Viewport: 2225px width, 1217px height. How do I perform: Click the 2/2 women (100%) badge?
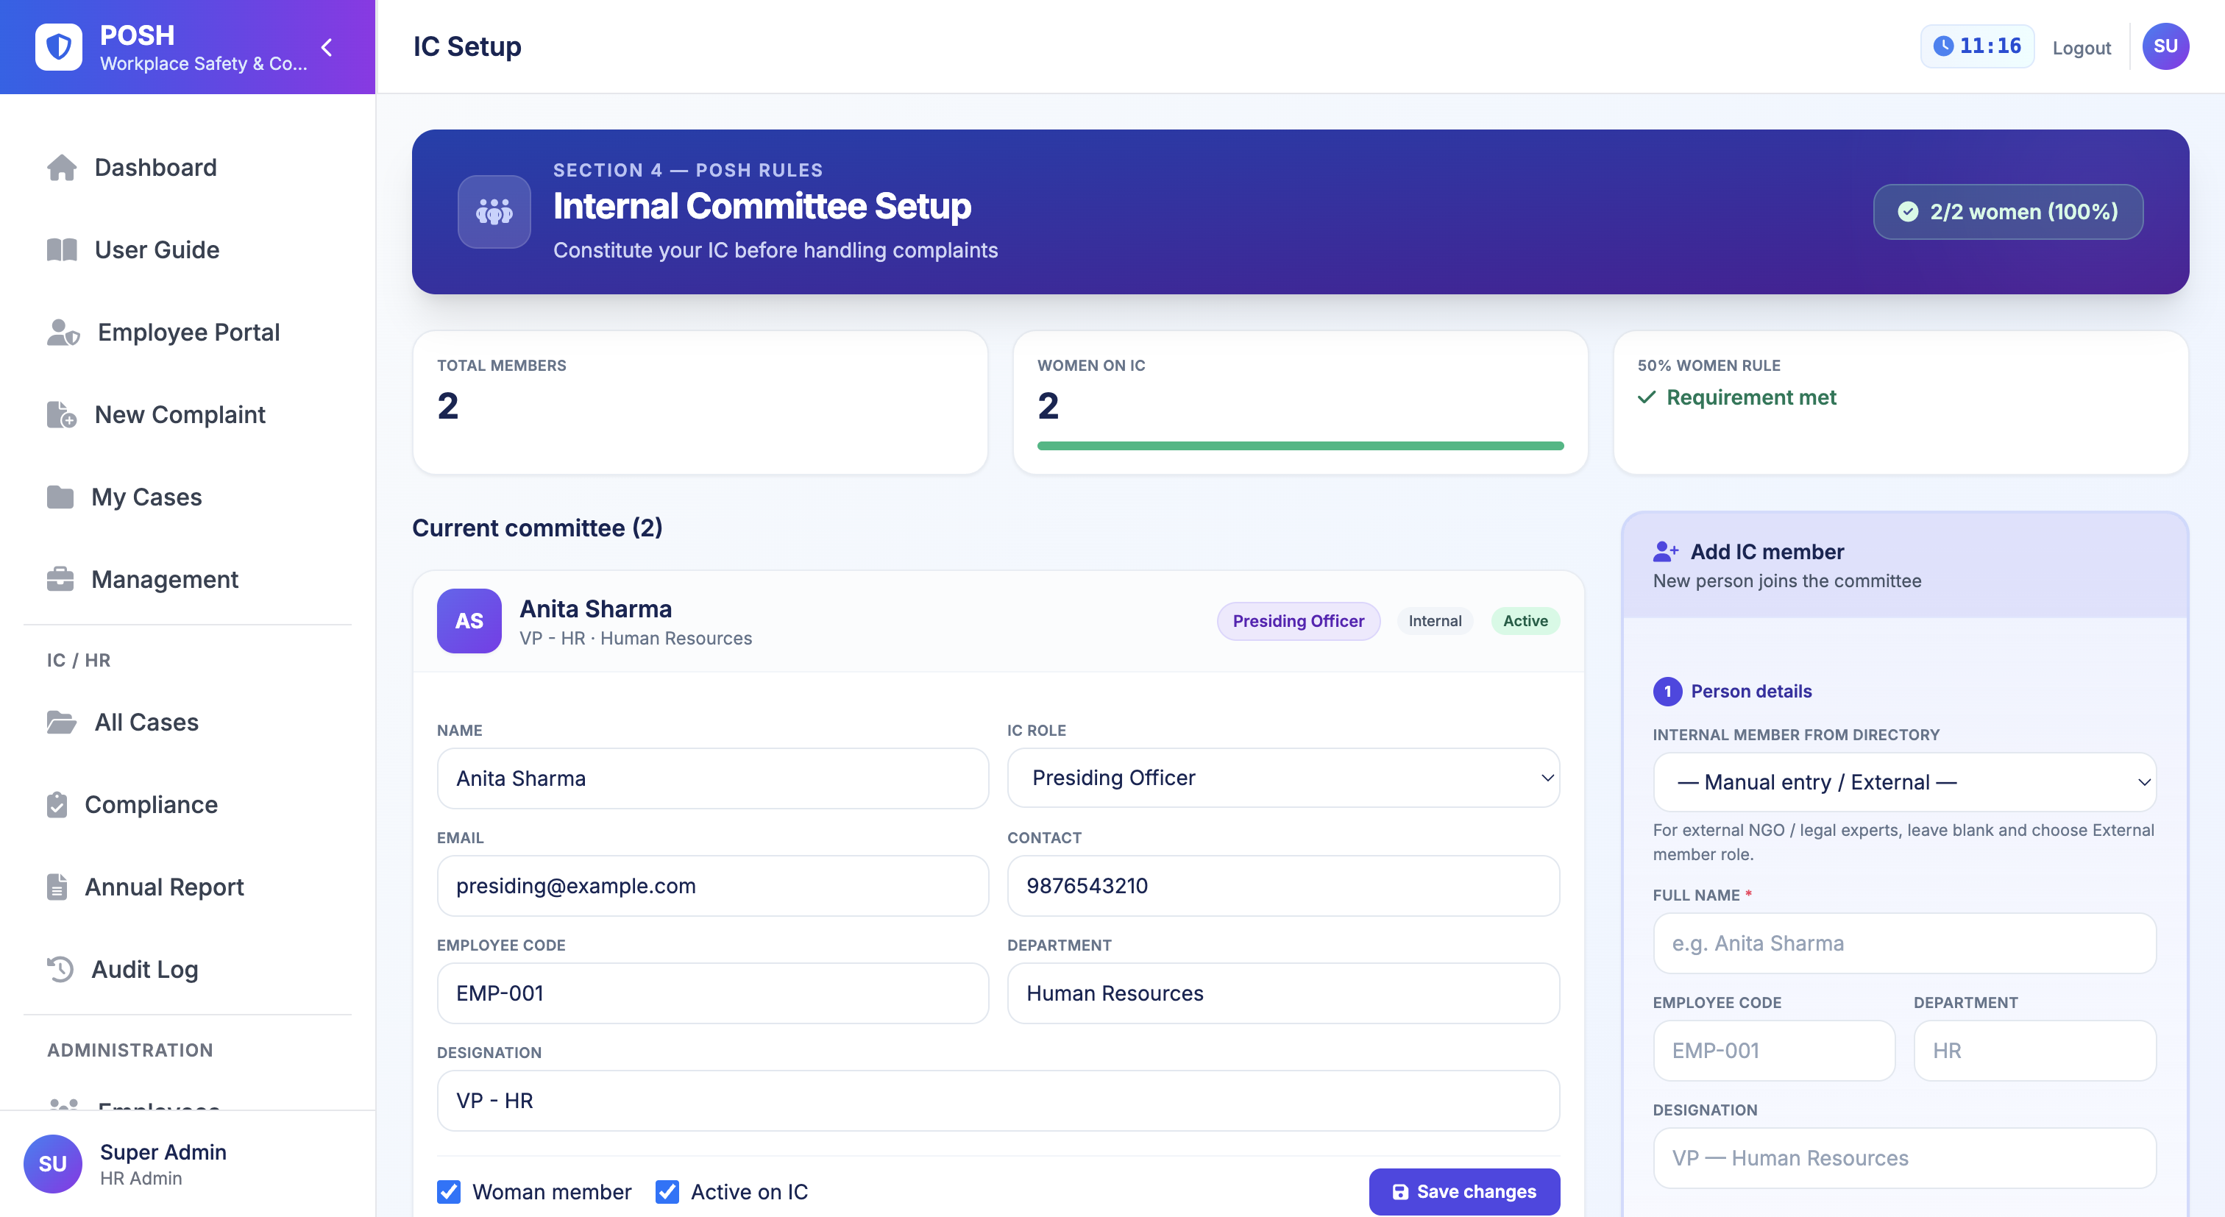[2007, 212]
